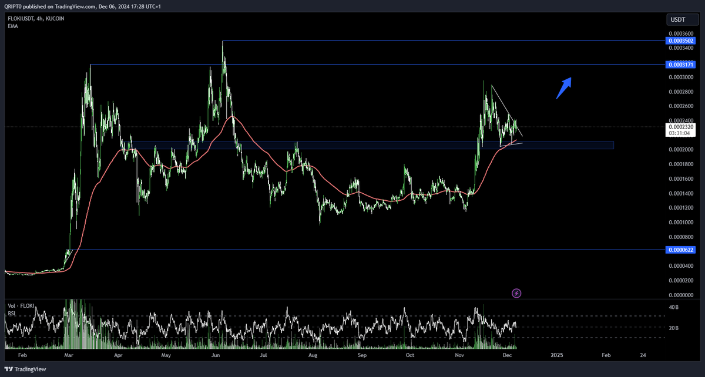
Task: Open the FLOKIUSDT symbol legend
Action: click(x=22, y=18)
